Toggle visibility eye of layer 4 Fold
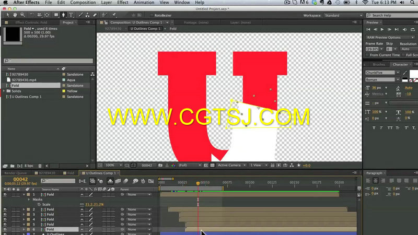 click(5, 219)
